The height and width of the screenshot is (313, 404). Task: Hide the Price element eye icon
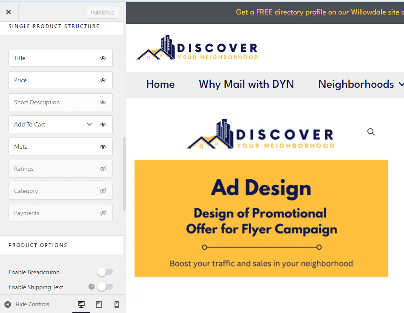[x=103, y=80]
